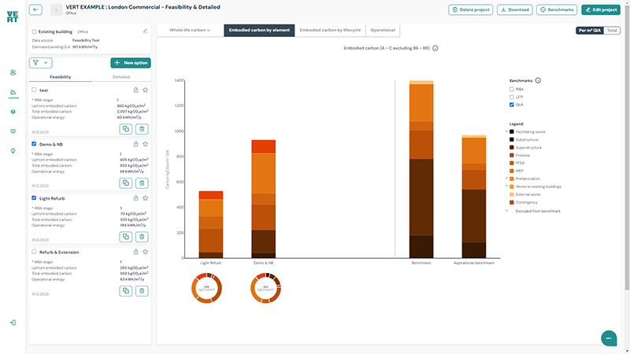Click lock icon on Refurb & Extension

click(x=135, y=252)
